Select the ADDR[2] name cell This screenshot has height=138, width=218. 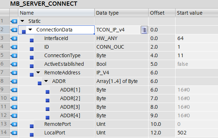point(56,98)
